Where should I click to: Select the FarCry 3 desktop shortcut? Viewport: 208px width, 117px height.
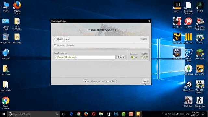[x=200, y=38]
